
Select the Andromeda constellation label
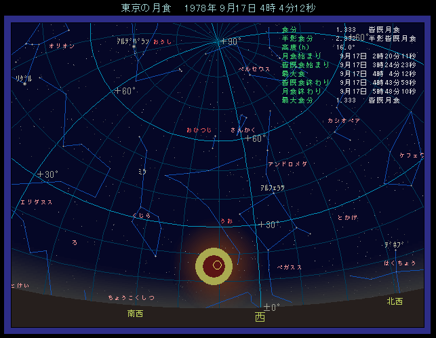[x=288, y=164]
